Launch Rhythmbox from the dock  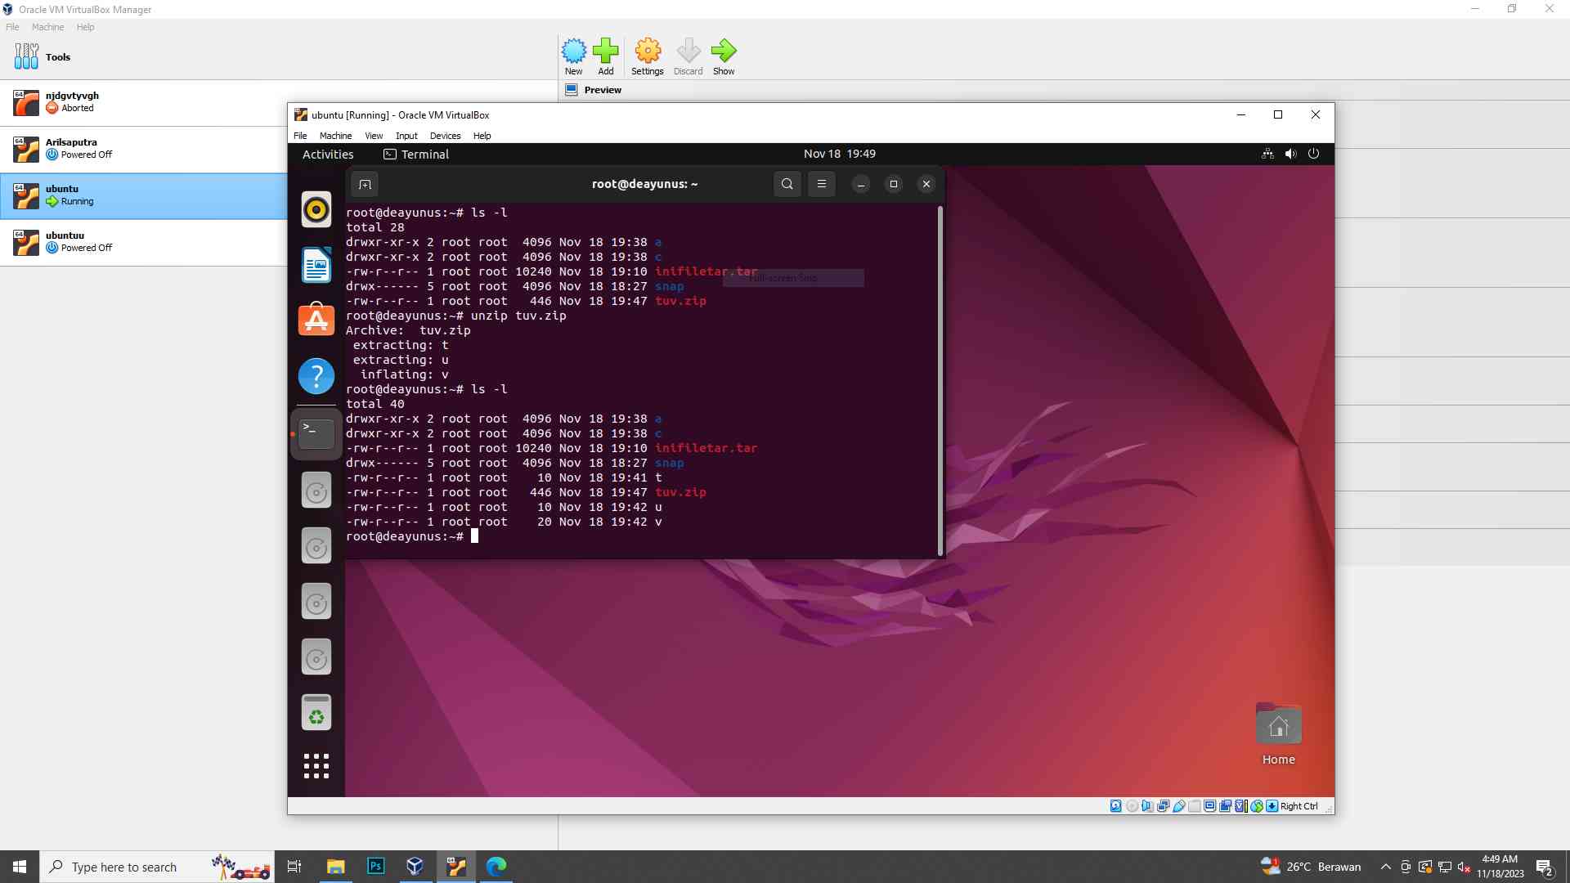pos(316,209)
